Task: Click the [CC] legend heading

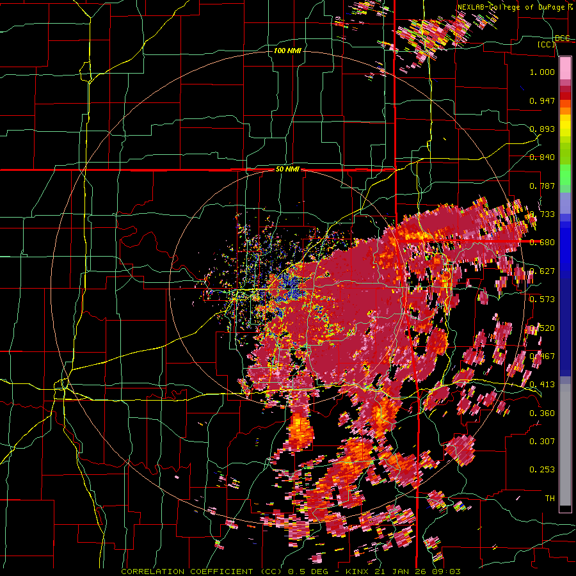Action: 547,44
